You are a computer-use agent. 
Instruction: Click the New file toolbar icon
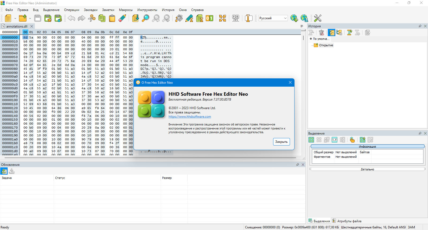8,18
